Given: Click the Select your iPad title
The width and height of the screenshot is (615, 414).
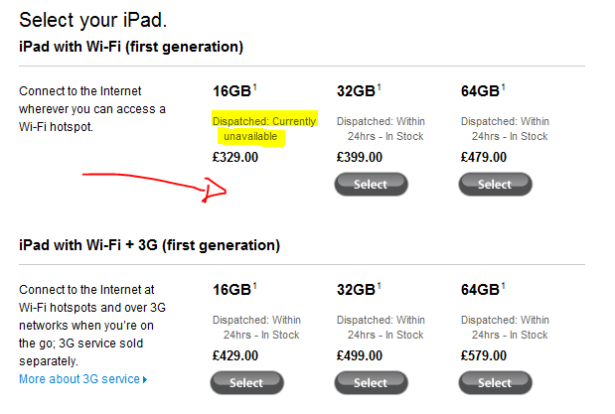Looking at the screenshot, I should (93, 20).
